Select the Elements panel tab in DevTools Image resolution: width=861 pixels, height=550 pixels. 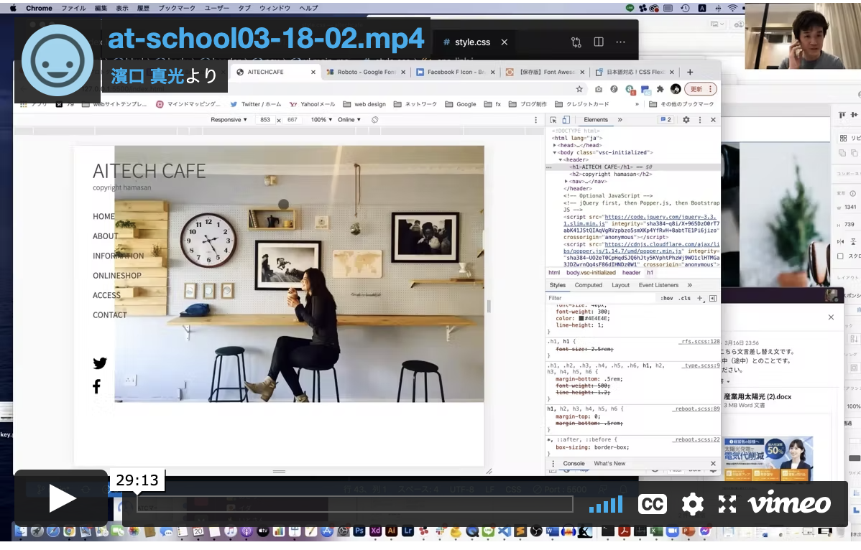click(596, 119)
